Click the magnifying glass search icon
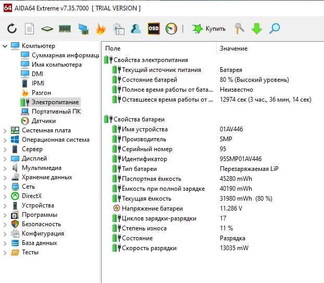 (275, 29)
